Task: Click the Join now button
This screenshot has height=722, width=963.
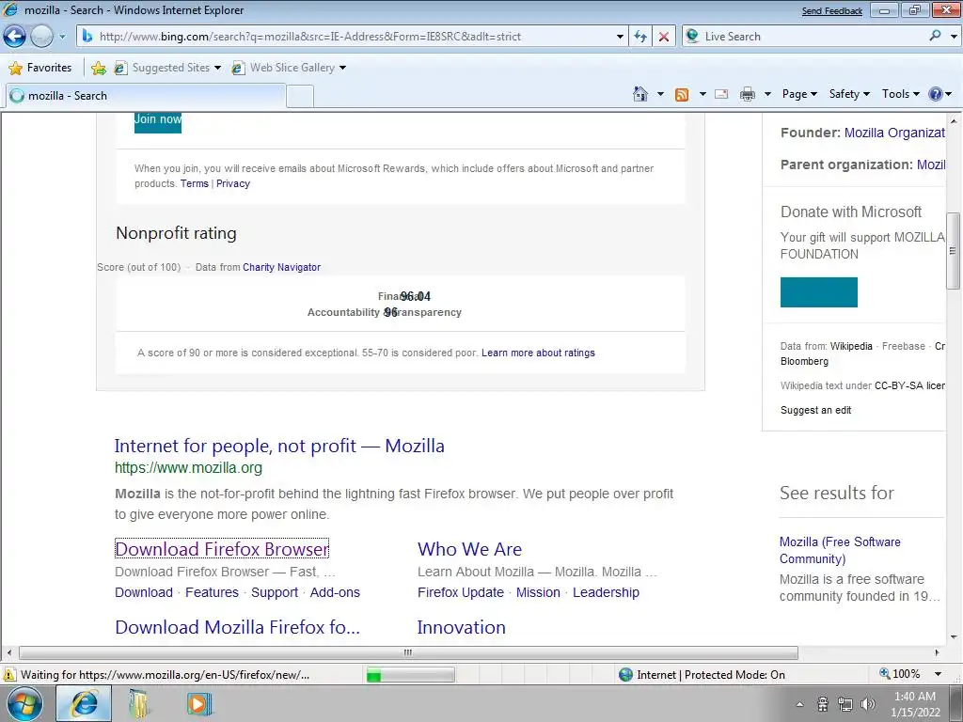Action: point(158,120)
